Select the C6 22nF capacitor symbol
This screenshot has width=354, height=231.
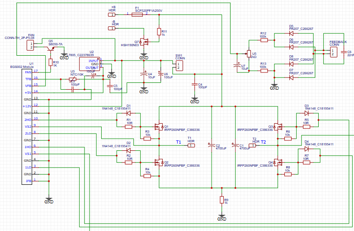344,52
